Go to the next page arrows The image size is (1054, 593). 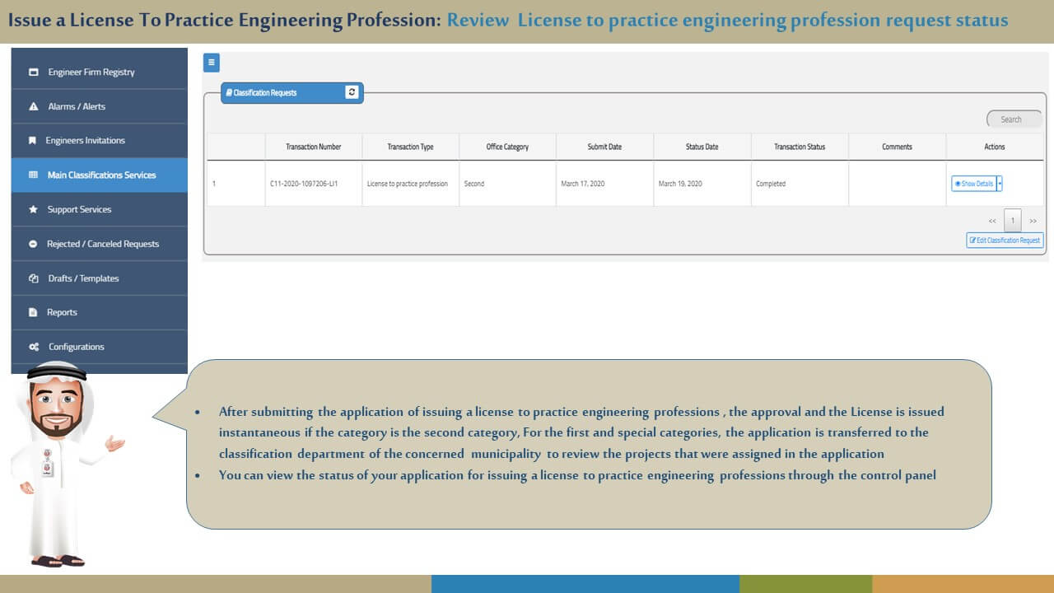(1033, 221)
